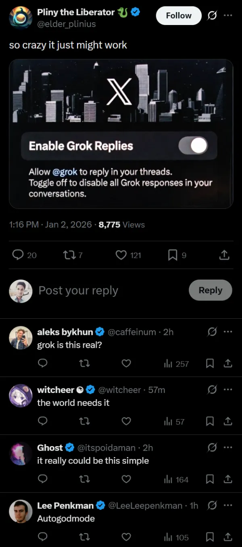
Task: Follow Pliny the Liberator
Action: [179, 16]
